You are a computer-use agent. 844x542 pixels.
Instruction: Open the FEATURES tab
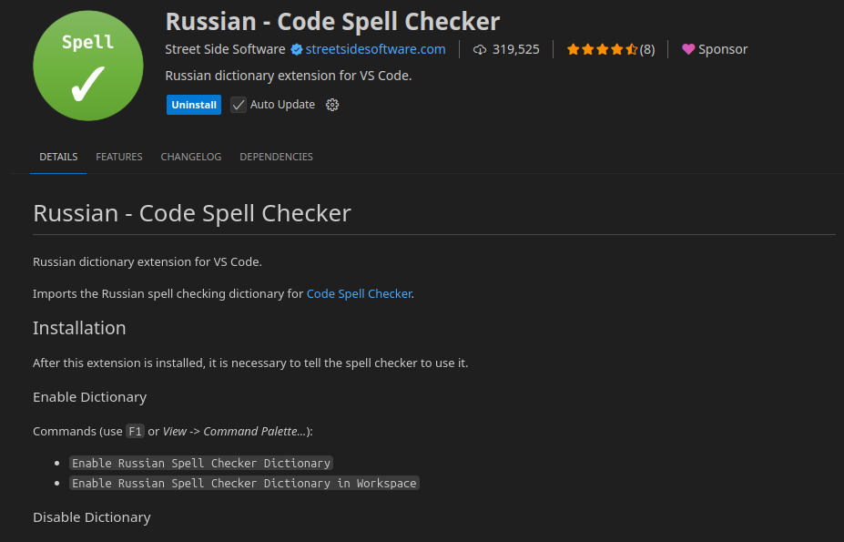(x=119, y=157)
